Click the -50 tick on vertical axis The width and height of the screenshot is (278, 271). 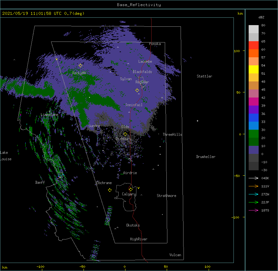[237, 176]
